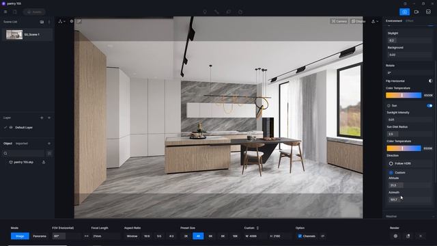Toggle Flip Horizontal
Image resolution: width=437 pixels, height=246 pixels.
click(430, 81)
